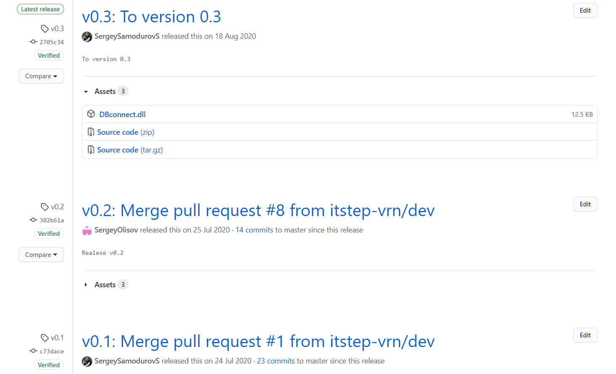Collapse the v0.3 Assets section

pos(86,91)
